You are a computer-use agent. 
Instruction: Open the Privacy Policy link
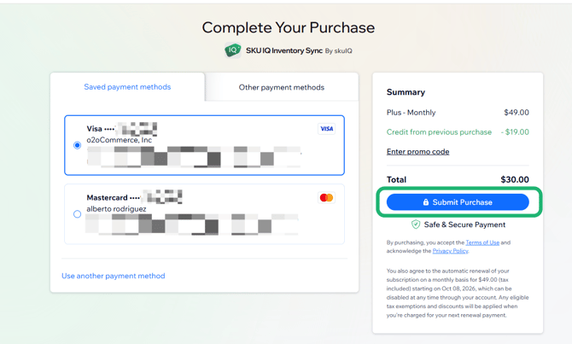tap(450, 251)
